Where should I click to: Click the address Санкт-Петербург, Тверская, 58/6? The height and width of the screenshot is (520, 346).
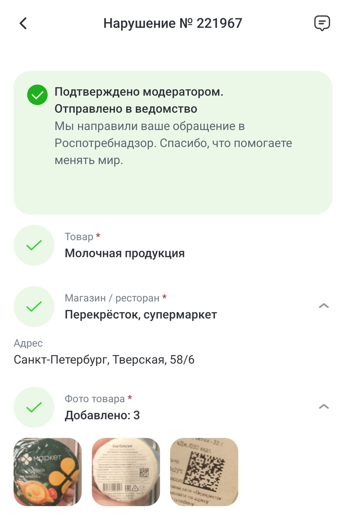pyautogui.click(x=104, y=360)
